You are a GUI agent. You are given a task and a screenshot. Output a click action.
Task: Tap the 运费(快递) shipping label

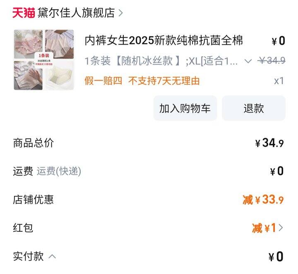59,171
